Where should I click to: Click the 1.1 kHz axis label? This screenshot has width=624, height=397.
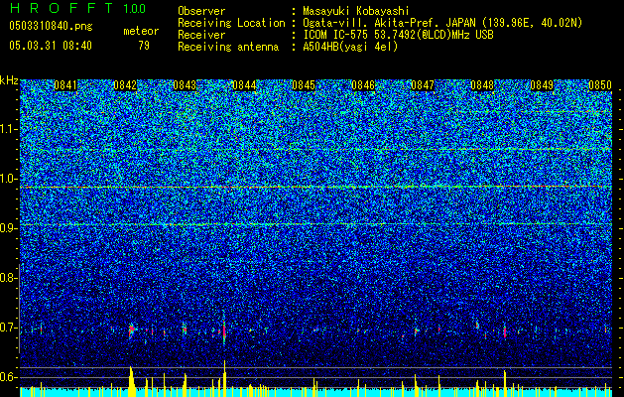coord(9,129)
